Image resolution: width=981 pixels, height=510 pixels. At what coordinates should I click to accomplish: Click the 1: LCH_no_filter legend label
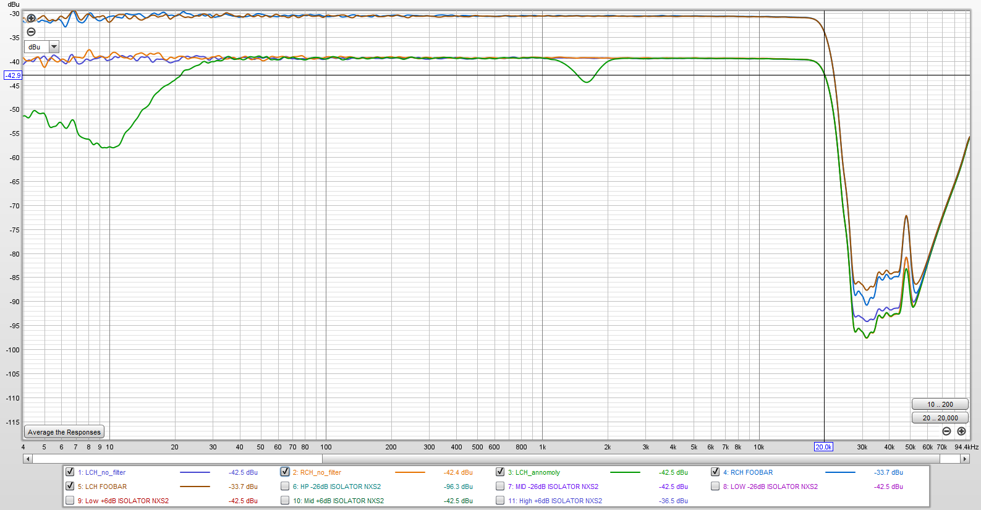(x=101, y=472)
